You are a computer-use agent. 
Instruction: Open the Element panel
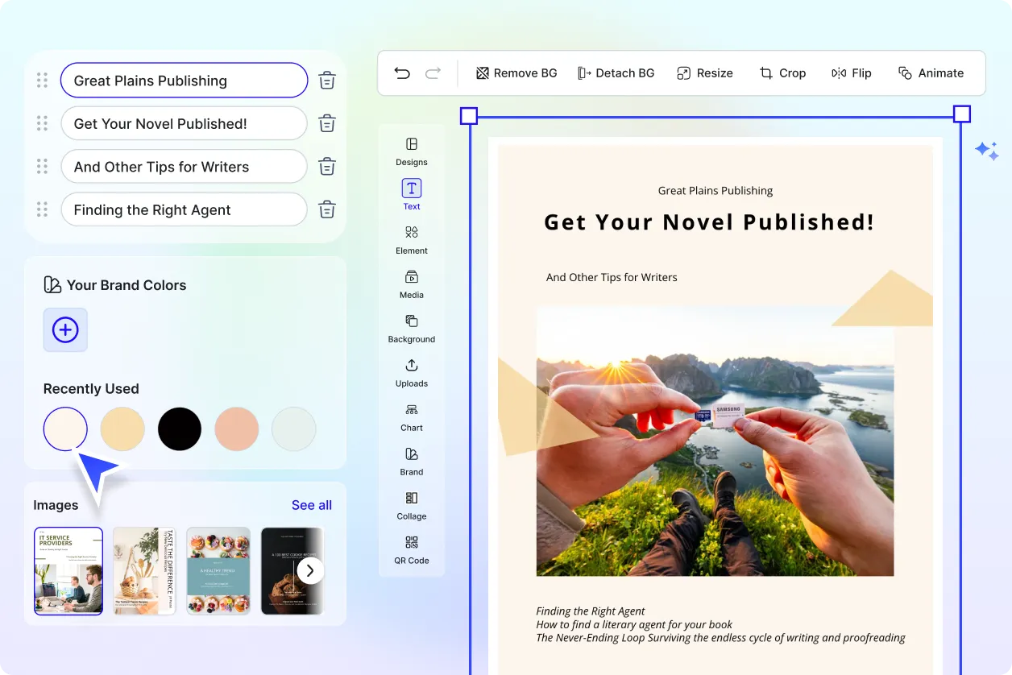(411, 239)
